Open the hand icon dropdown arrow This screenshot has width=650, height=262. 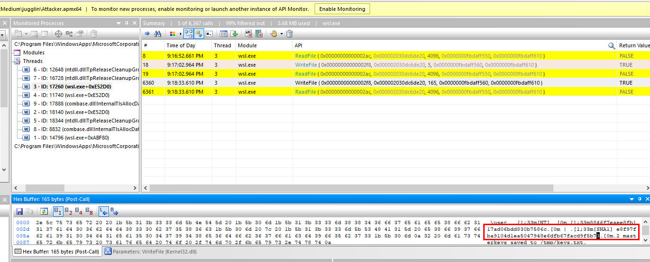coord(281,34)
